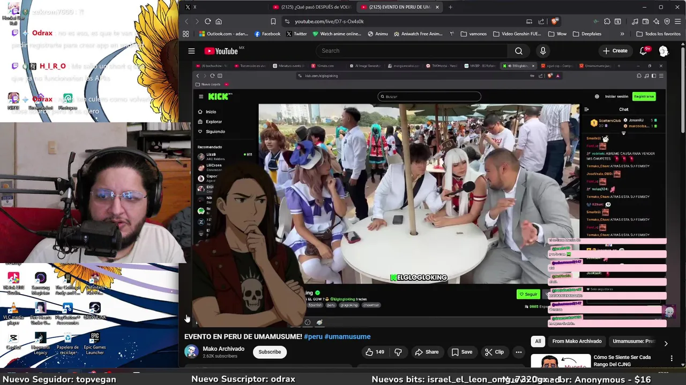This screenshot has width=686, height=385.
Task: Go back with the browser back arrow
Action: coord(187,21)
